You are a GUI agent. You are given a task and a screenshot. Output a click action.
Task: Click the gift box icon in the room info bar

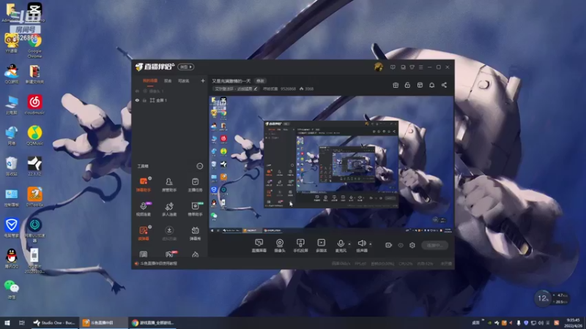pos(396,85)
